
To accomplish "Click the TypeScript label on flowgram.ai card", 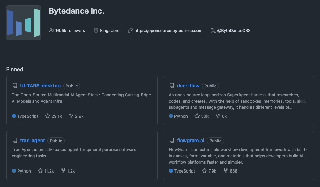I will click(184, 171).
